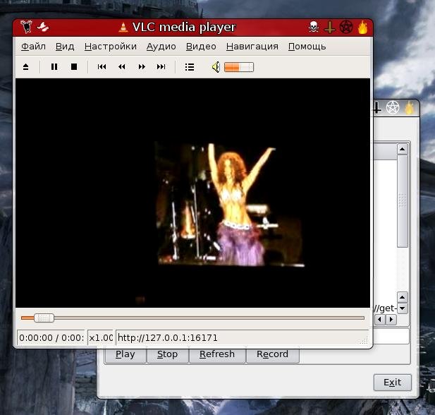The height and width of the screenshot is (415, 435).
Task: Click the pentagram icon in VLC titlebar
Action: (346, 28)
